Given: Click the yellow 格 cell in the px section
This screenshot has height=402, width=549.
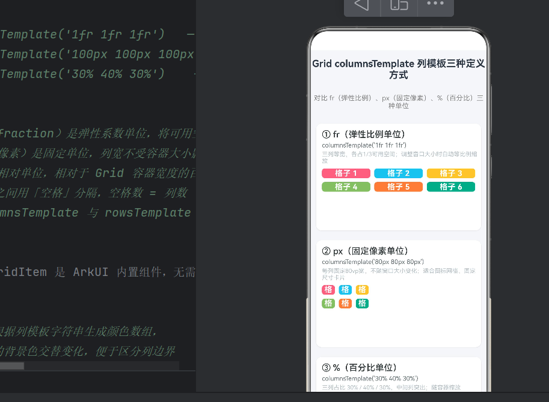Looking at the screenshot, I should pyautogui.click(x=362, y=290).
